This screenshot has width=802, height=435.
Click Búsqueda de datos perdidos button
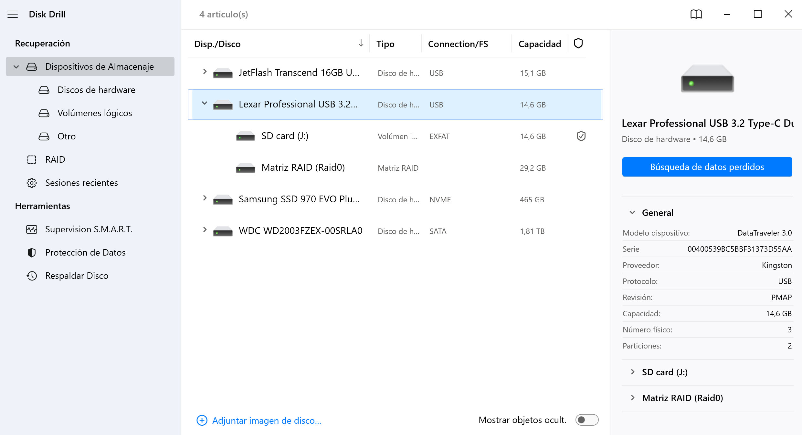(x=707, y=167)
